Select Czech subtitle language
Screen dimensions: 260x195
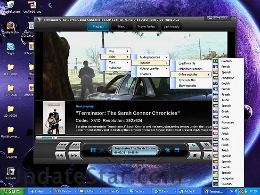[x=228, y=117]
